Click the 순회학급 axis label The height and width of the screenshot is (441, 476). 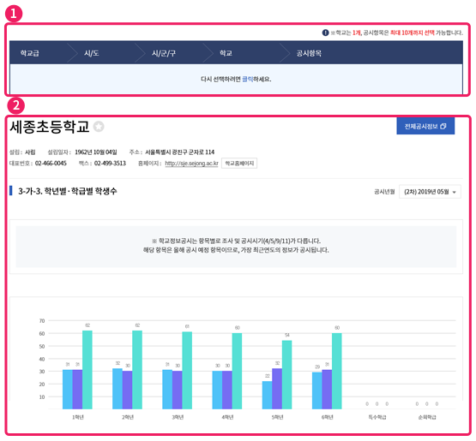(427, 417)
